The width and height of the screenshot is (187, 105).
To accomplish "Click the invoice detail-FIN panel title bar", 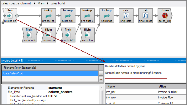I will (94, 61).
